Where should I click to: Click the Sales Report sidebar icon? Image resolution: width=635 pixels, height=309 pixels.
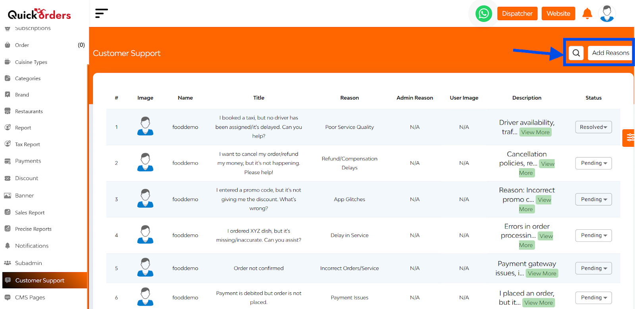pyautogui.click(x=8, y=212)
